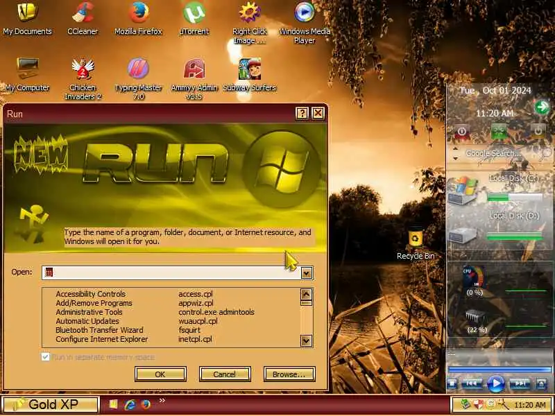The height and width of the screenshot is (416, 555).
Task: Select Bluetooth Transfer Wizard list entry
Action: click(99, 330)
